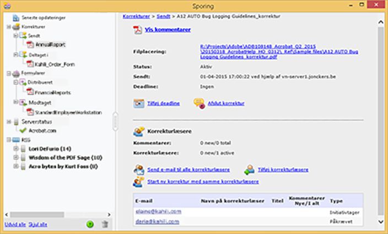
Task: Click the feed icon for Acro bytes by Kurt Foss
Action: tap(23, 166)
